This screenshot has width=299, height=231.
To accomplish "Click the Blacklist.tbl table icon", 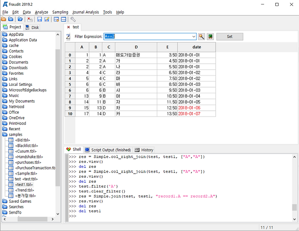I will [11, 146].
